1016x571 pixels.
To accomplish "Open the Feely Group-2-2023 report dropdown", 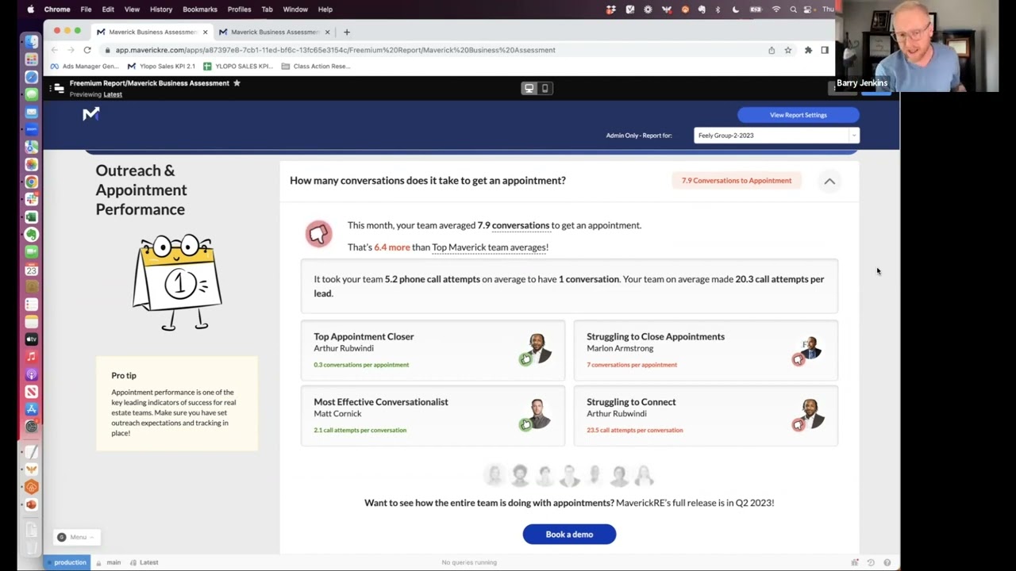I will [776, 136].
